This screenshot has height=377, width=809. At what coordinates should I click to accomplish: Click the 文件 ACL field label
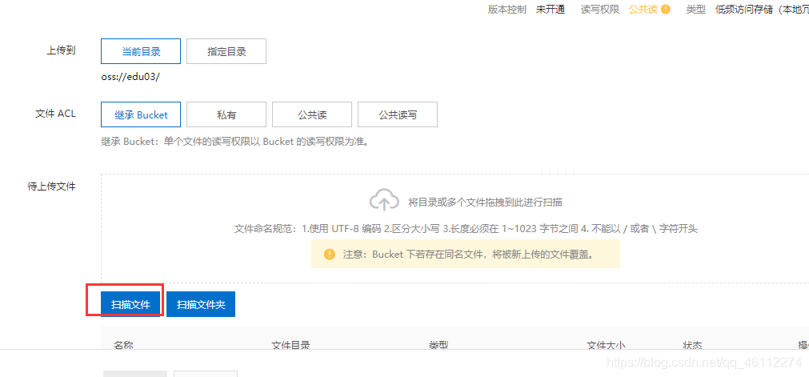[55, 114]
